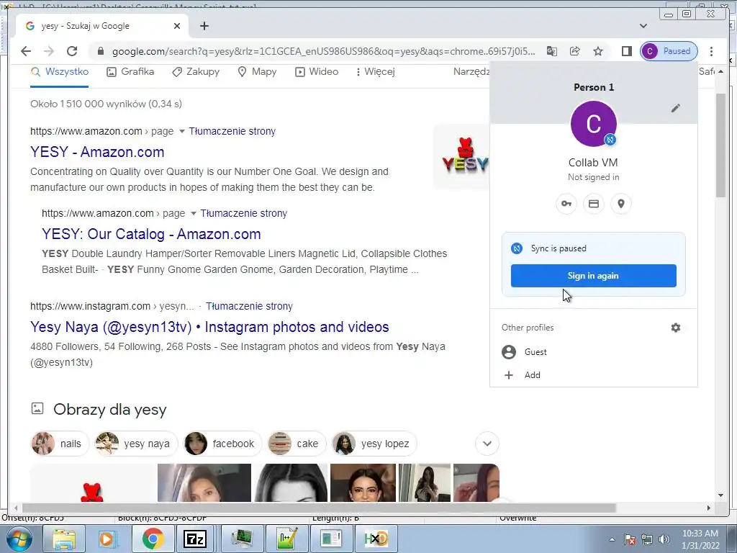Click the Paused profile button
737x553 pixels.
[669, 51]
